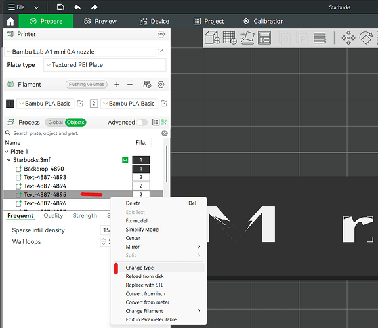Click the add filament plus button
This screenshot has width=378, height=328.
tap(117, 85)
